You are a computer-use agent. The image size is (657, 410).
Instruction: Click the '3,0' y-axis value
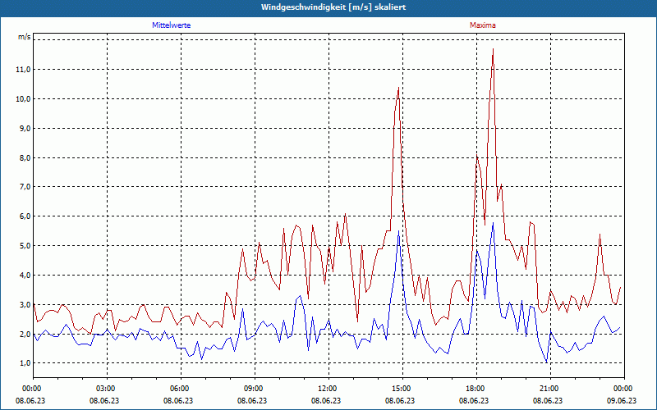tap(25, 304)
